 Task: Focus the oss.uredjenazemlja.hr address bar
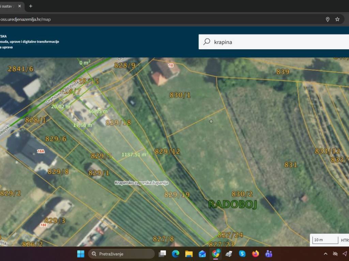[136, 19]
